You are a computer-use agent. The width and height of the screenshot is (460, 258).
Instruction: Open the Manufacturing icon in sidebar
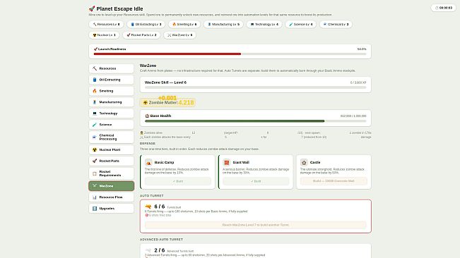pos(95,102)
